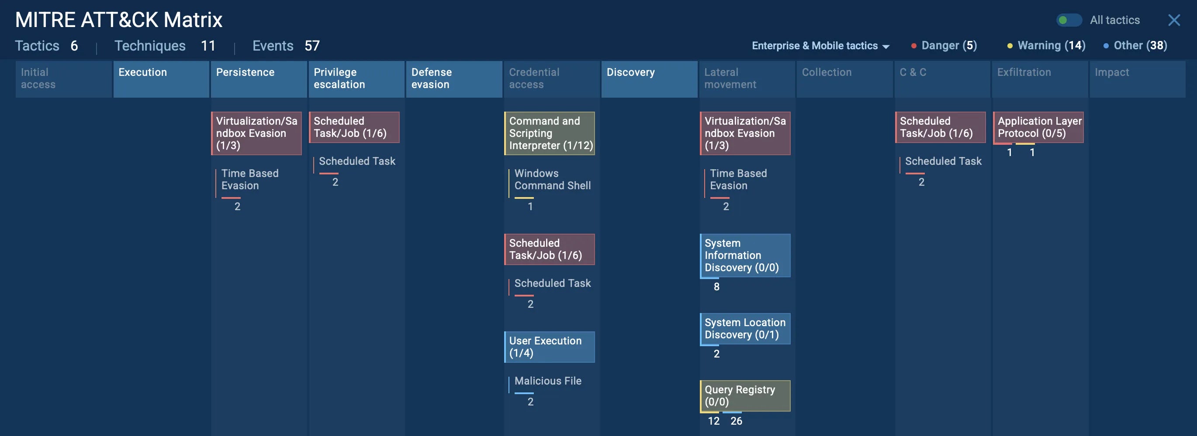
Task: Select the Discovery tactic header
Action: pos(650,79)
